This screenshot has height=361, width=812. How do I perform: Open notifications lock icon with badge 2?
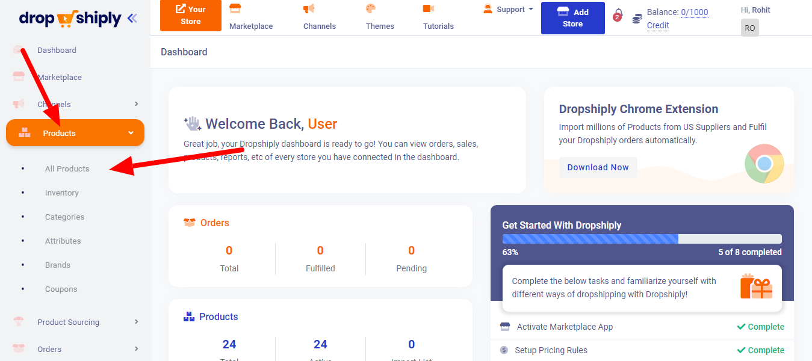pyautogui.click(x=618, y=14)
